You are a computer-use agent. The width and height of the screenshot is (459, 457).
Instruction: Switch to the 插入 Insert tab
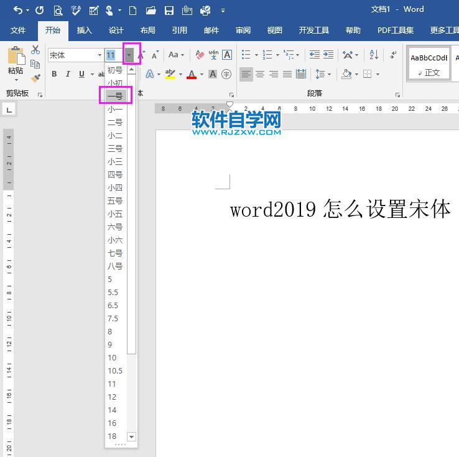[x=85, y=30]
